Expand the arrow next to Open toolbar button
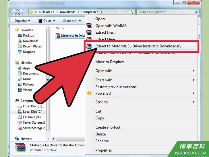 pyautogui.click(x=54, y=21)
